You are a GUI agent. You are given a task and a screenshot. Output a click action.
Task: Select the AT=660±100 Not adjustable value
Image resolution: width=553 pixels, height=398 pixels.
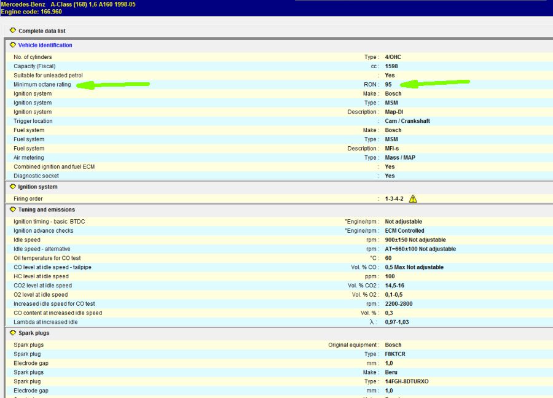click(420, 249)
